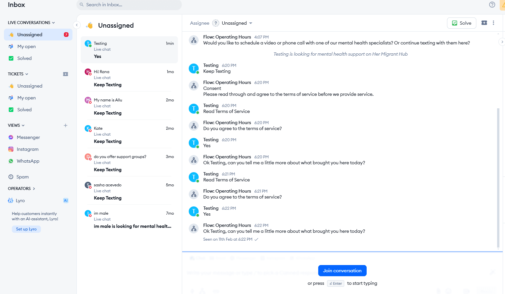Select Solved under Tickets
The width and height of the screenshot is (505, 294).
[24, 110]
